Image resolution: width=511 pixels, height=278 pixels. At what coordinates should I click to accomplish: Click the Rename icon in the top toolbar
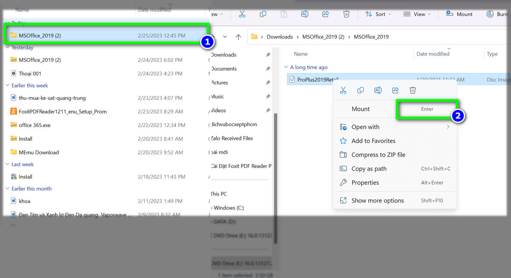[304, 14]
